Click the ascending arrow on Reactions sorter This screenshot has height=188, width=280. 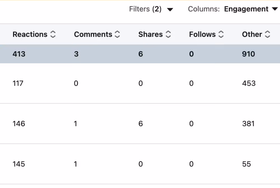(53, 32)
